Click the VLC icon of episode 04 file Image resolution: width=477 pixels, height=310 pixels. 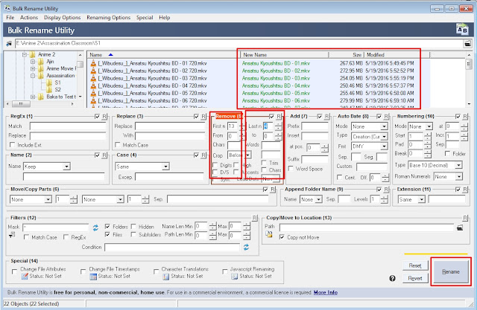coord(93,85)
